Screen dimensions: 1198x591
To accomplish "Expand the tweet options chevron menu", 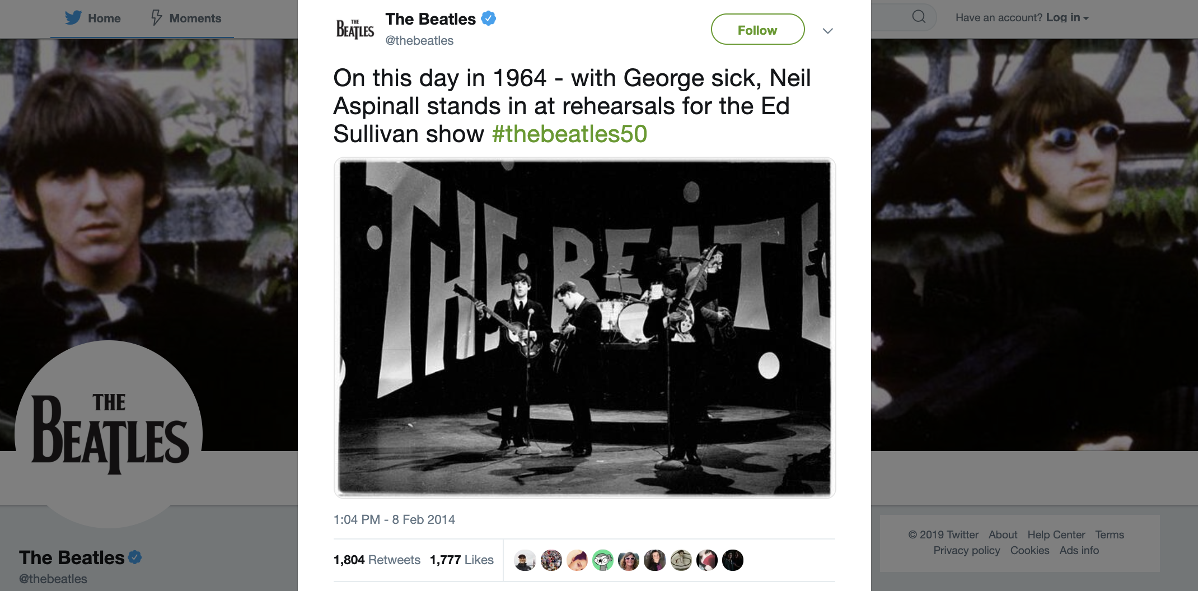I will pos(827,31).
